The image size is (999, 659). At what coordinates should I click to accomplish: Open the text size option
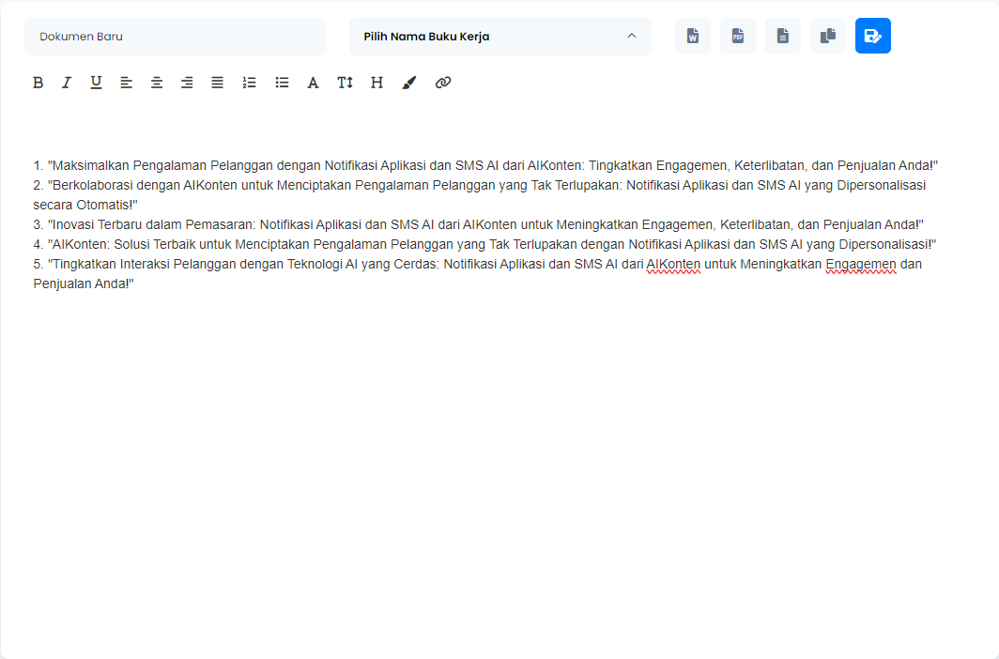(x=345, y=83)
